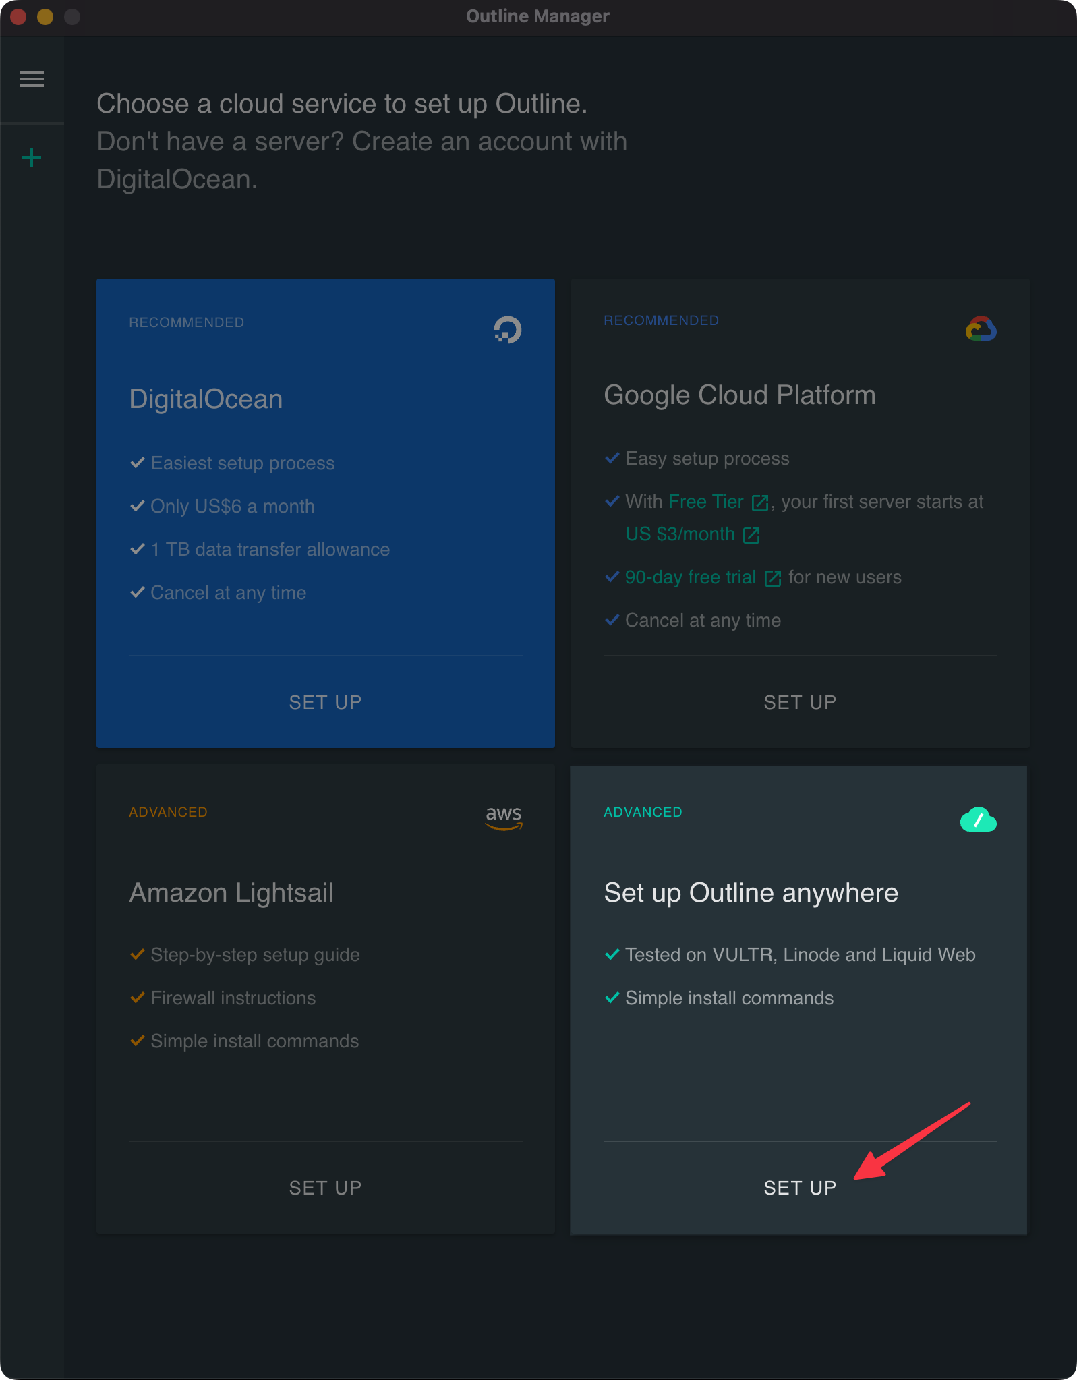The image size is (1077, 1380).
Task: Open the hamburger menu in the sidebar
Action: point(32,79)
